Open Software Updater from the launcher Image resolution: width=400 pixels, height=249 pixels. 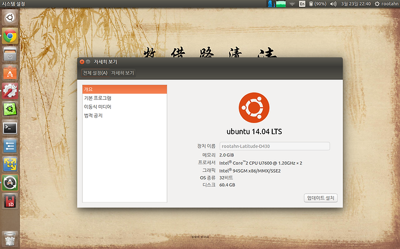pyautogui.click(x=10, y=183)
